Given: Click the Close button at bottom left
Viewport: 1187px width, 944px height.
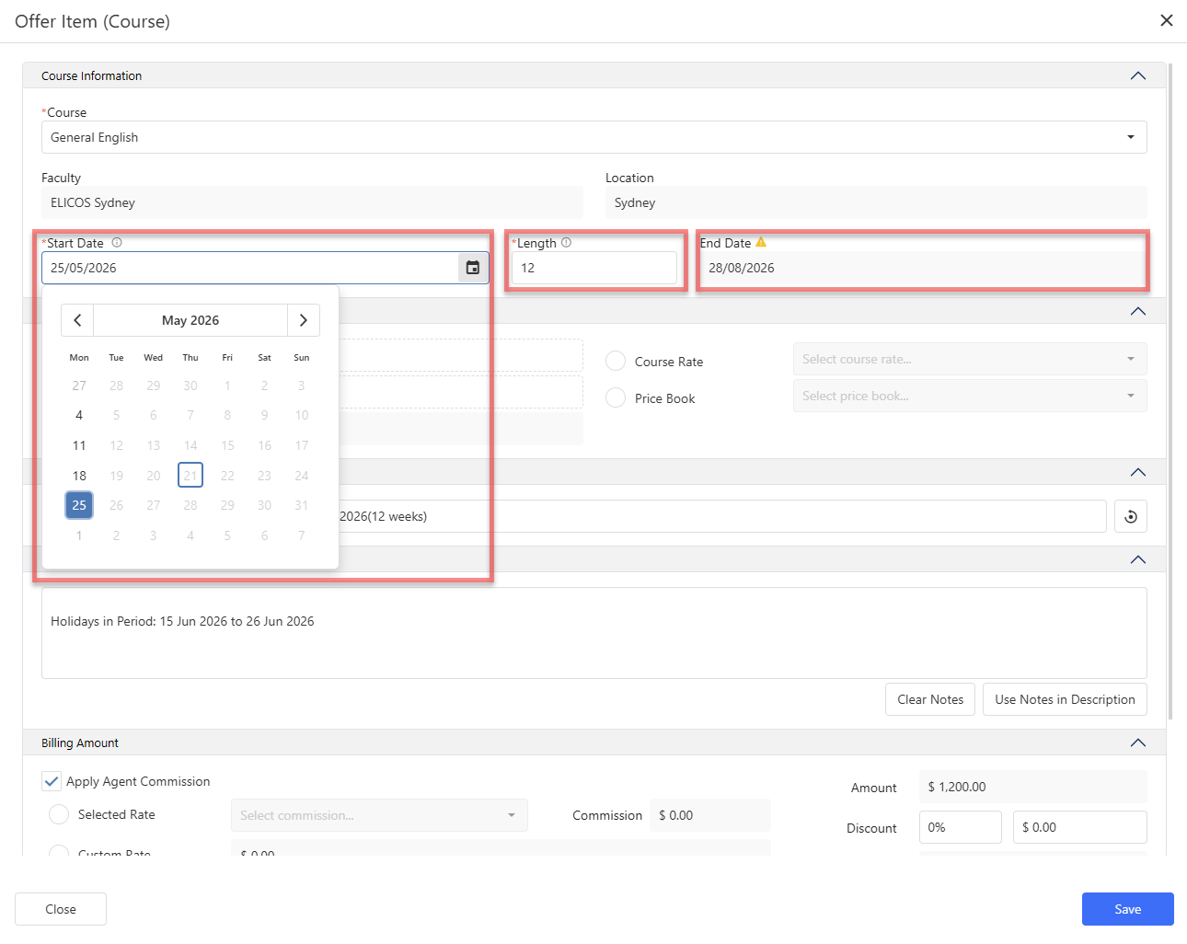Looking at the screenshot, I should [x=61, y=909].
